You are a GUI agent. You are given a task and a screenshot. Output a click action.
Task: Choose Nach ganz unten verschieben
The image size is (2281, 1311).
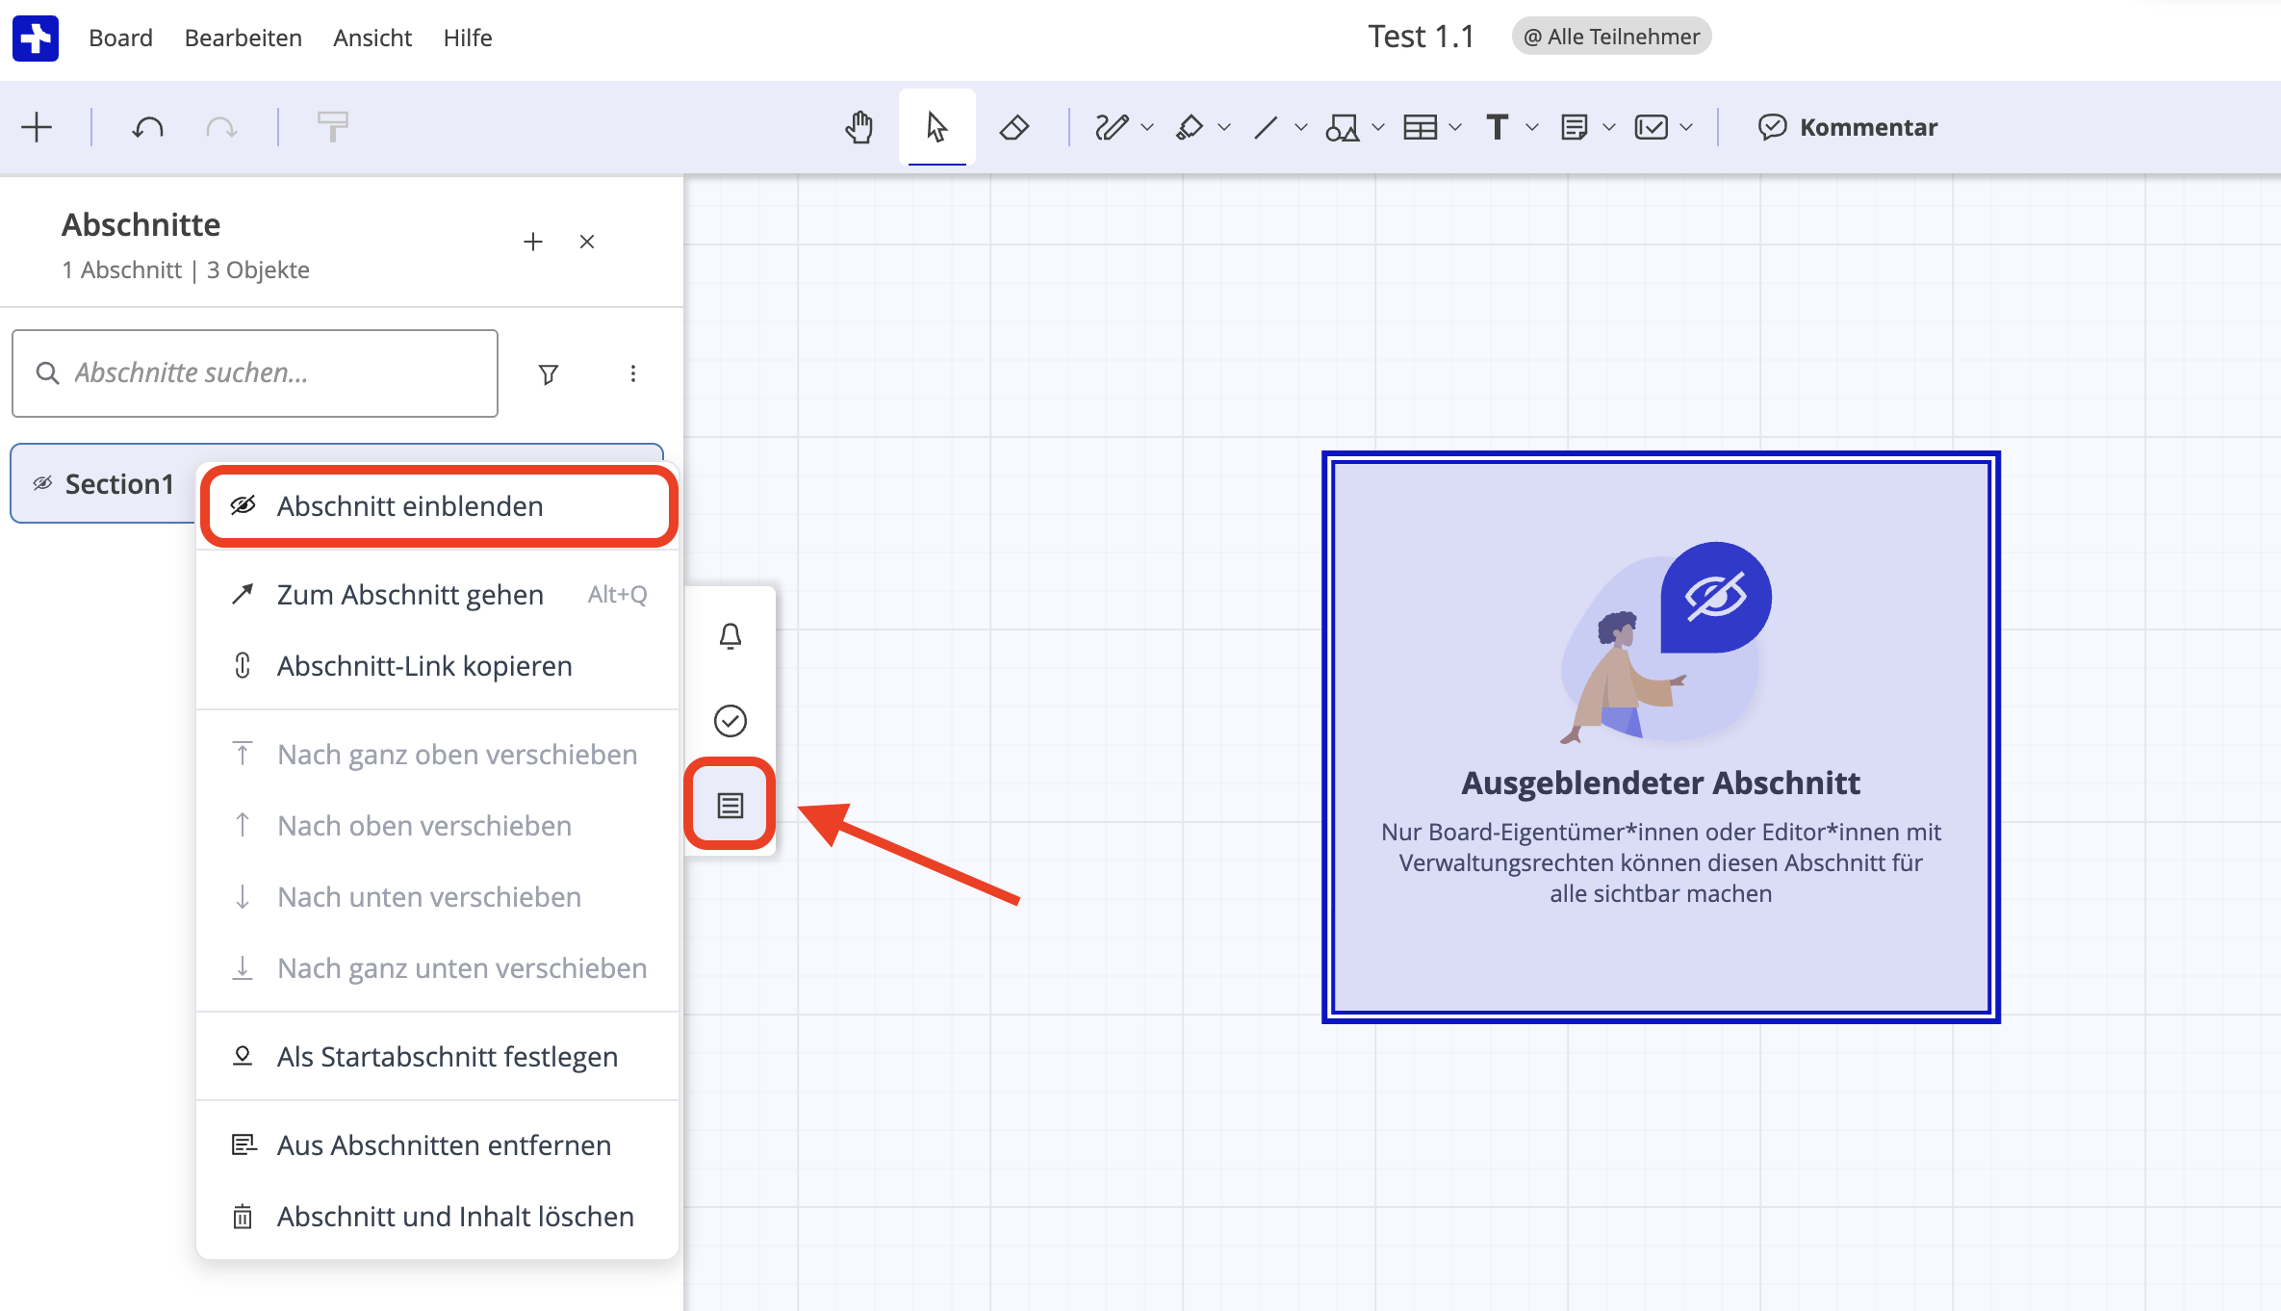point(439,968)
